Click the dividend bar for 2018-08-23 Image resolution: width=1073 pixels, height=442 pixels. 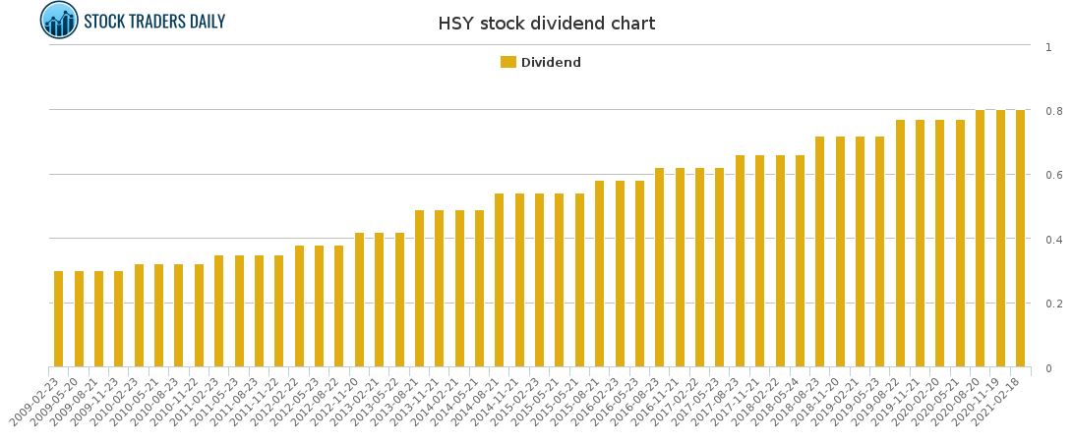pyautogui.click(x=820, y=251)
